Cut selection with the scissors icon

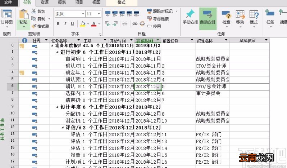pyautogui.click(x=34, y=11)
